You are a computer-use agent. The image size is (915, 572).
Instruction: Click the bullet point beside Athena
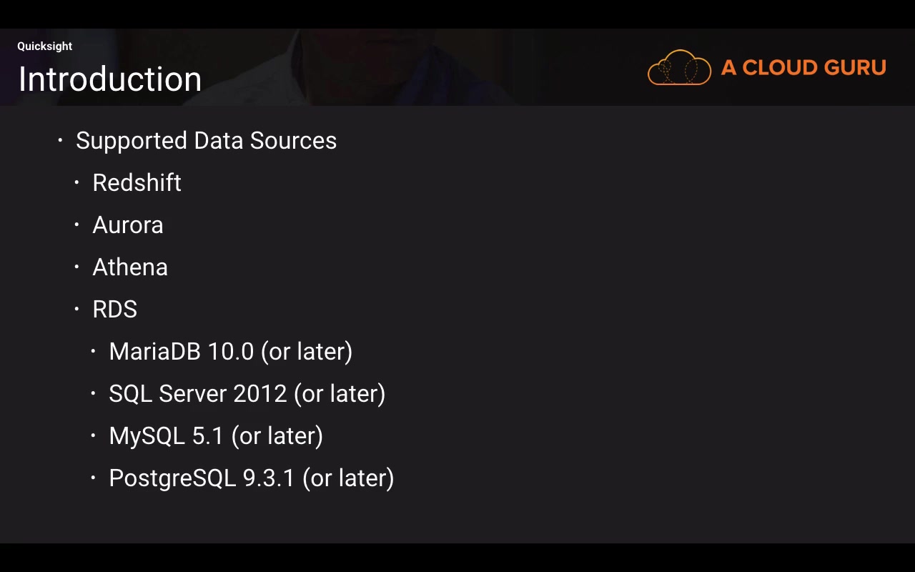pyautogui.click(x=76, y=267)
